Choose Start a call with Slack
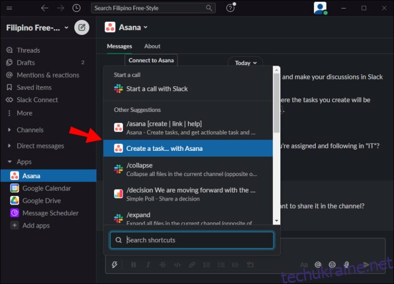 click(188, 89)
